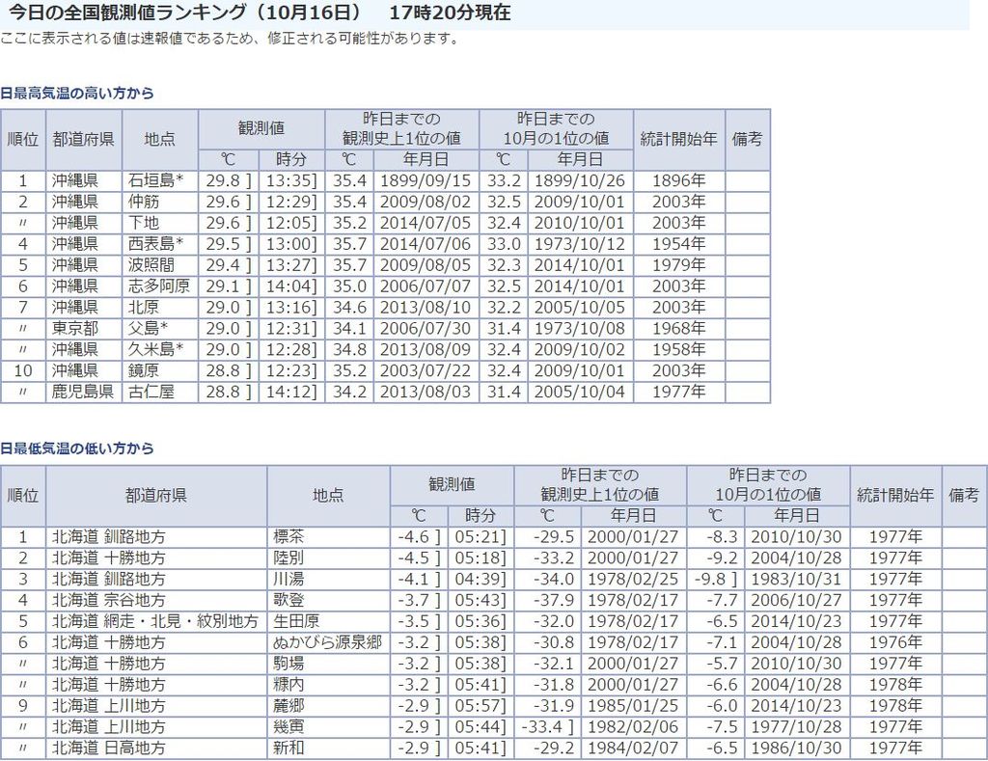Select the ぬかびら源泉郷 location cell
This screenshot has height=761, width=988.
(328, 642)
